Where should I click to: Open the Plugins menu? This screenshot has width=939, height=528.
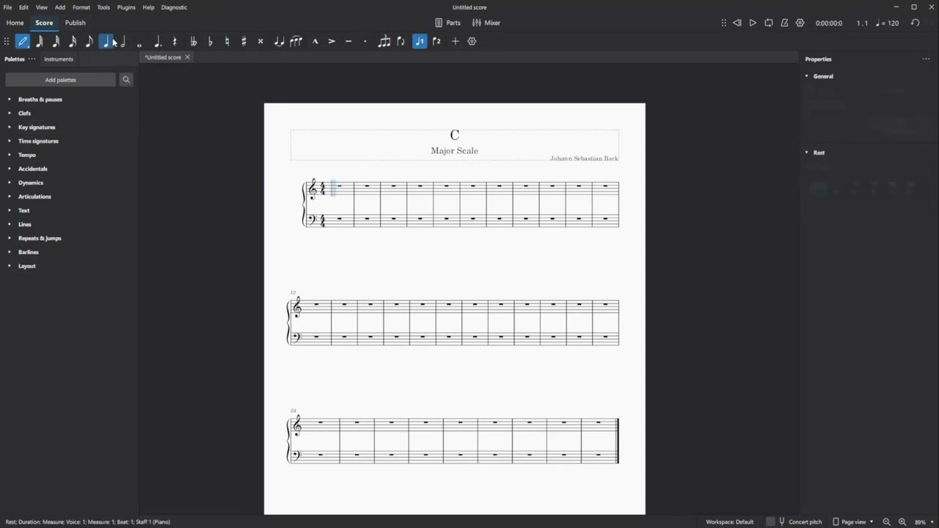126,7
